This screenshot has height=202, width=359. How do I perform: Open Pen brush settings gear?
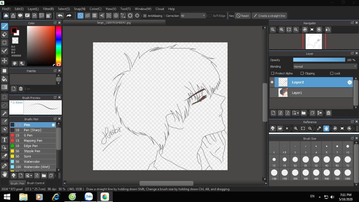point(53,125)
